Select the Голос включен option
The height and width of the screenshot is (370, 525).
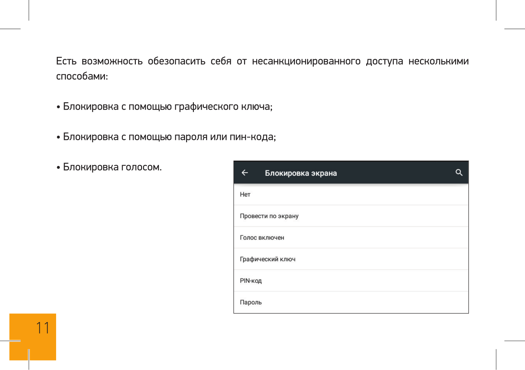click(x=351, y=238)
